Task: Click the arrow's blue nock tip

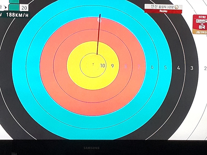Action: tap(100, 16)
